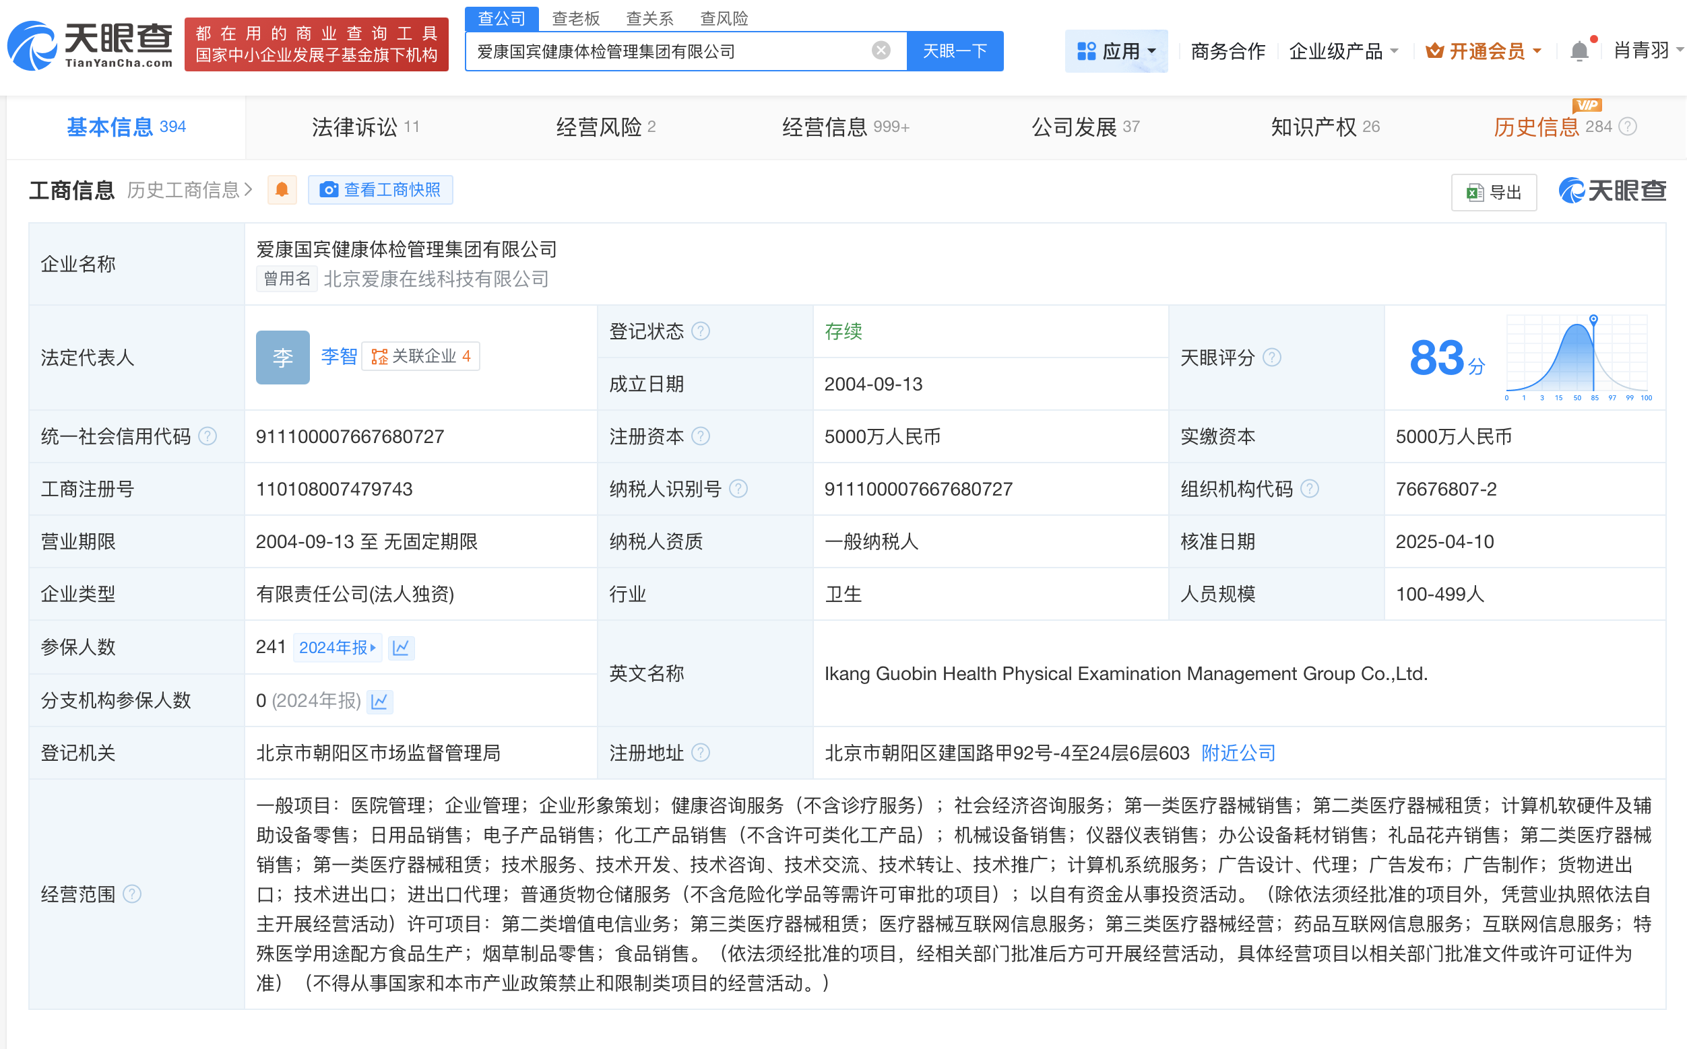Expand 历史工商信息 with its chevron
This screenshot has height=1049, width=1687.
tap(247, 189)
